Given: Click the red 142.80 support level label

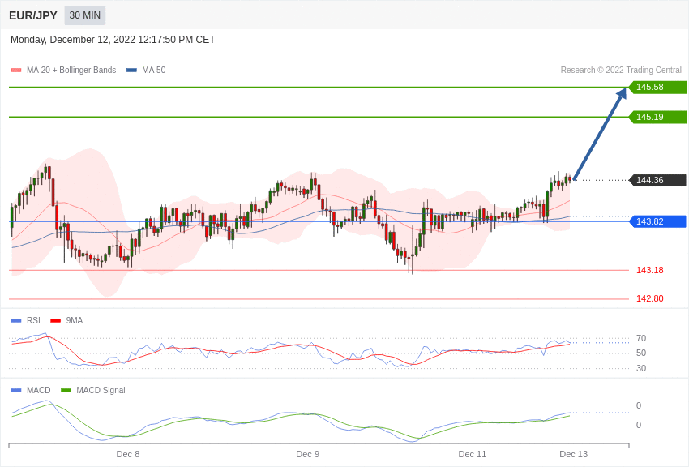Looking at the screenshot, I should coord(649,299).
